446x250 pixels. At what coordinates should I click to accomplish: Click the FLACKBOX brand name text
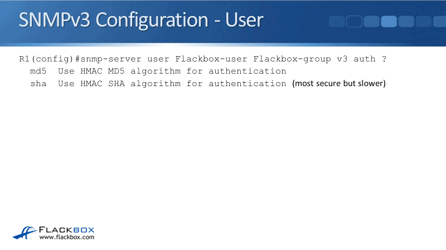67,229
